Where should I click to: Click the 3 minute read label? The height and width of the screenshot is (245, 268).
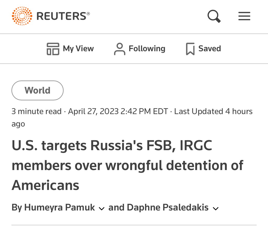[x=36, y=112]
